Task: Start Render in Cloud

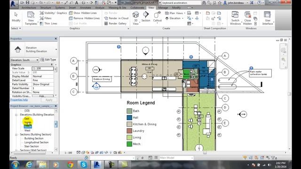Action: (x=116, y=18)
